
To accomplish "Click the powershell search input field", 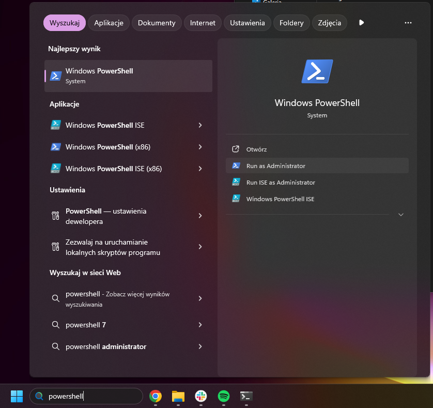I will (x=86, y=396).
